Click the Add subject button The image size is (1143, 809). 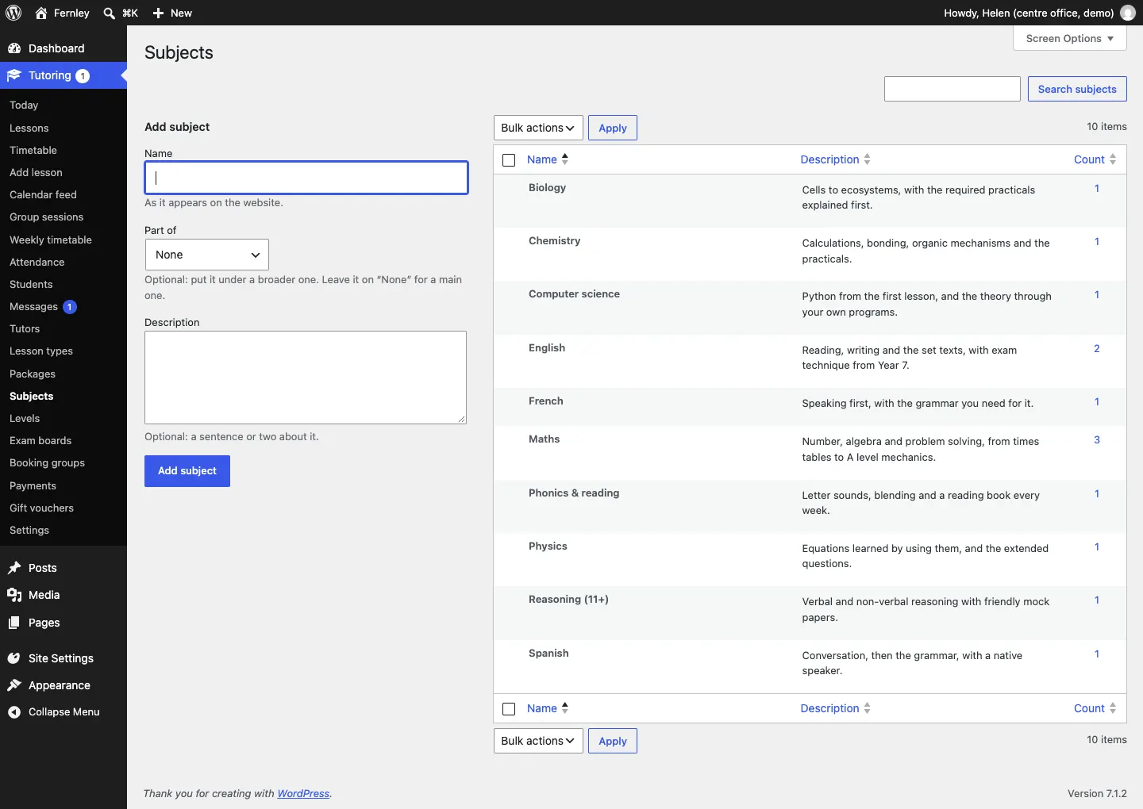pyautogui.click(x=187, y=471)
